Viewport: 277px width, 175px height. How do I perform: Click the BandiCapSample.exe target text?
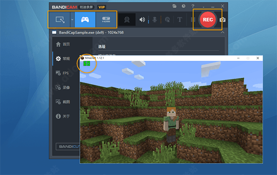tap(91, 32)
